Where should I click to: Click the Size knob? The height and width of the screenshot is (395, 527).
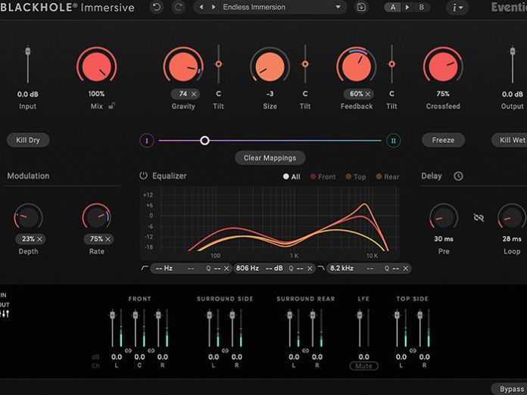[270, 67]
